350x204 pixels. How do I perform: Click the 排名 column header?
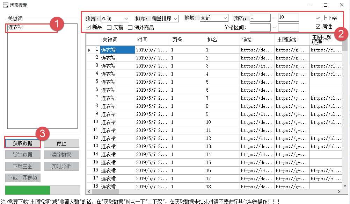click(222, 40)
